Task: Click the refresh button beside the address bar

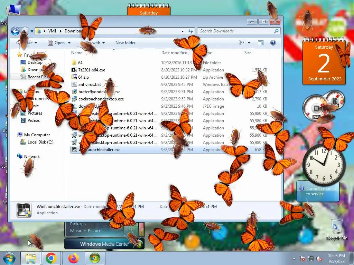Action: tap(190, 31)
